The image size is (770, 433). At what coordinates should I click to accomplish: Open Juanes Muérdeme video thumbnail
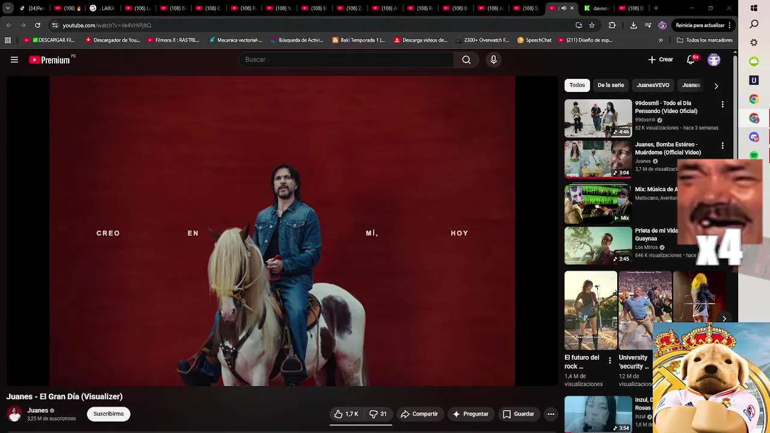point(598,160)
